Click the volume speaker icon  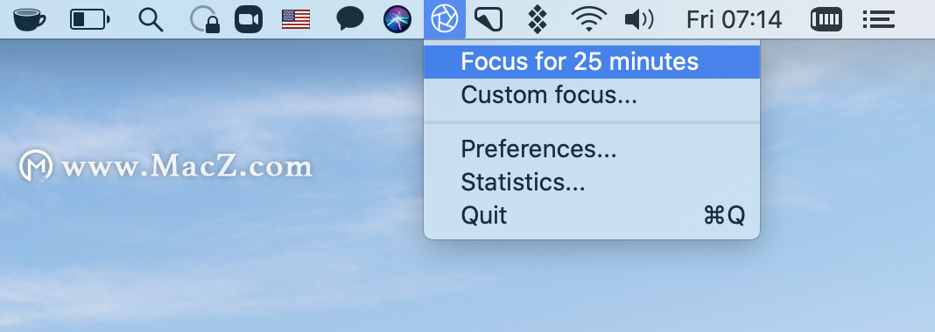(x=639, y=19)
